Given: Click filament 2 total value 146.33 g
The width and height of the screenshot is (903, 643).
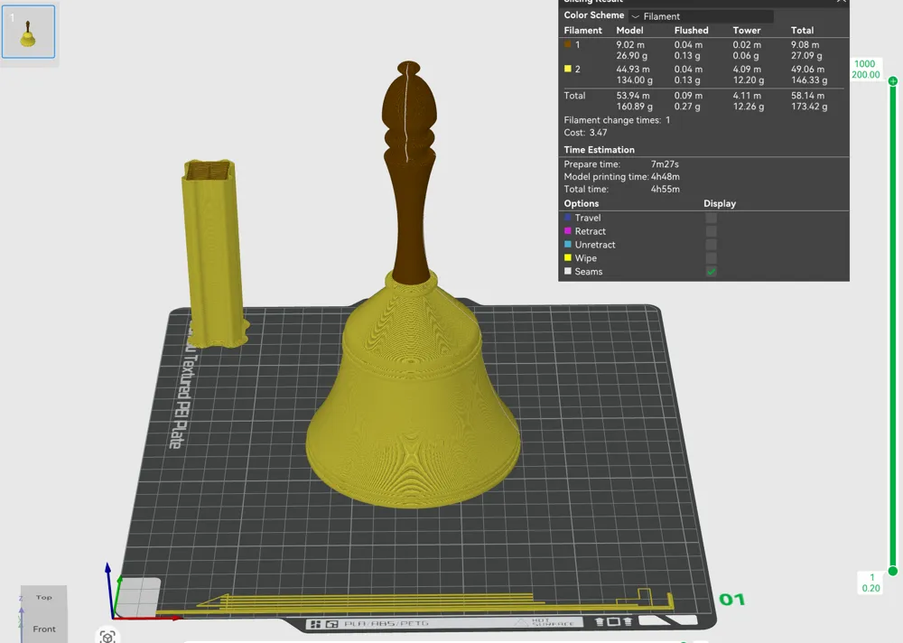Looking at the screenshot, I should pyautogui.click(x=808, y=80).
